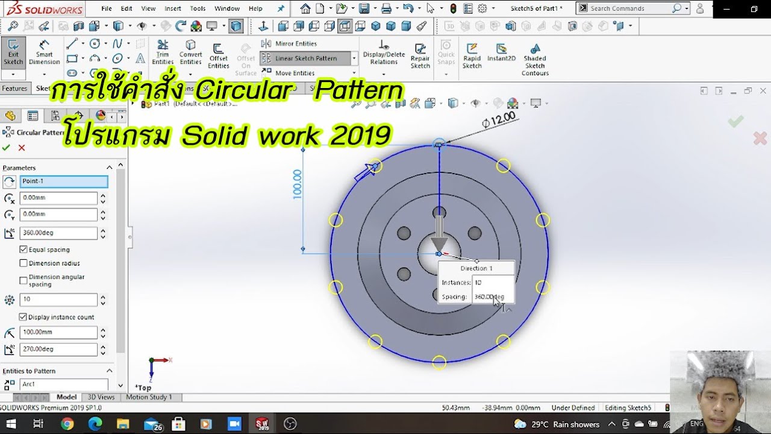Click the 100.00mm radius field
The width and height of the screenshot is (771, 434).
click(x=58, y=332)
